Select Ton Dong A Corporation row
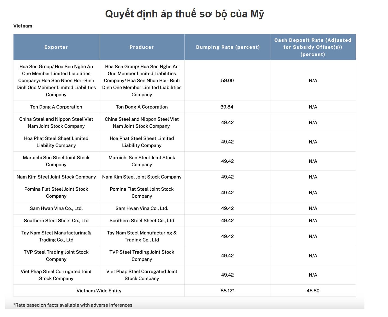Image resolution: width=388 pixels, height=317 pixels. point(56,107)
